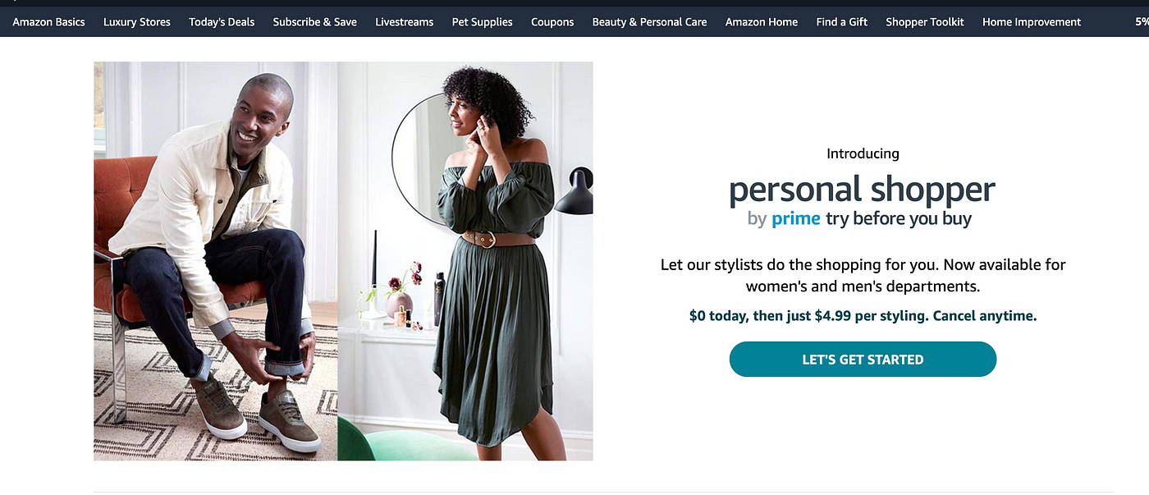The height and width of the screenshot is (495, 1149).
Task: Select Subscribe & Save nav item
Action: [x=315, y=22]
